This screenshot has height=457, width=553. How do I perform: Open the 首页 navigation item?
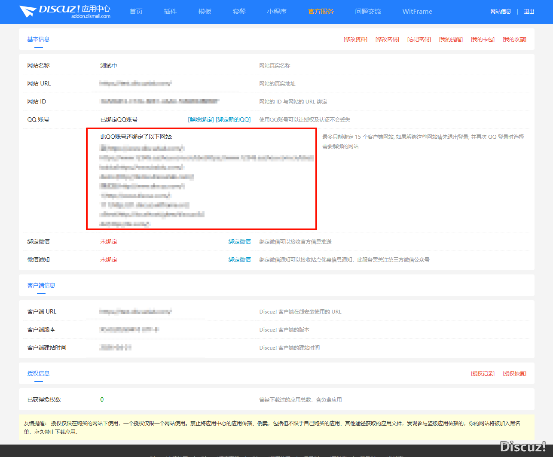tap(136, 12)
